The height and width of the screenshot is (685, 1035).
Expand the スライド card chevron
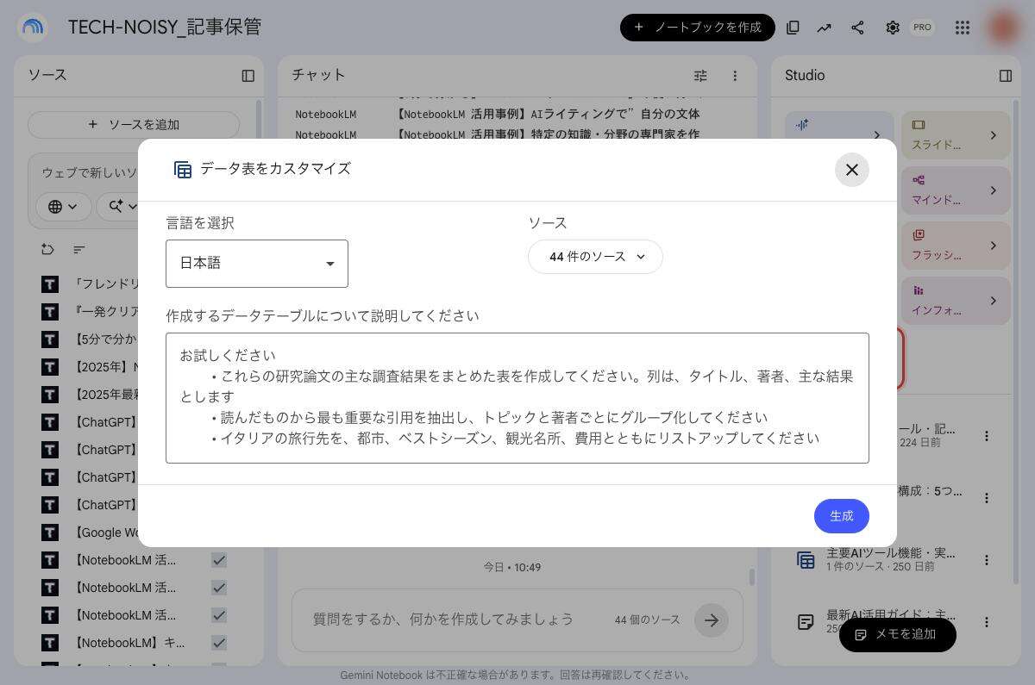pyautogui.click(x=994, y=135)
